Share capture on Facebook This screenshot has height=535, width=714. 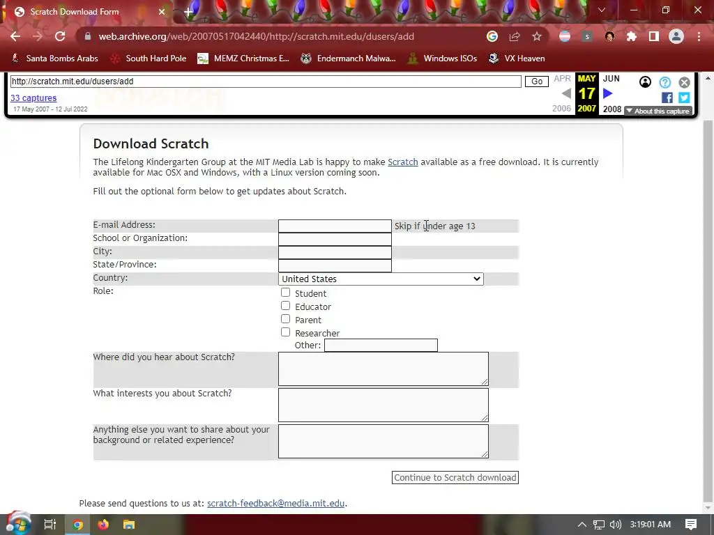pyautogui.click(x=667, y=98)
